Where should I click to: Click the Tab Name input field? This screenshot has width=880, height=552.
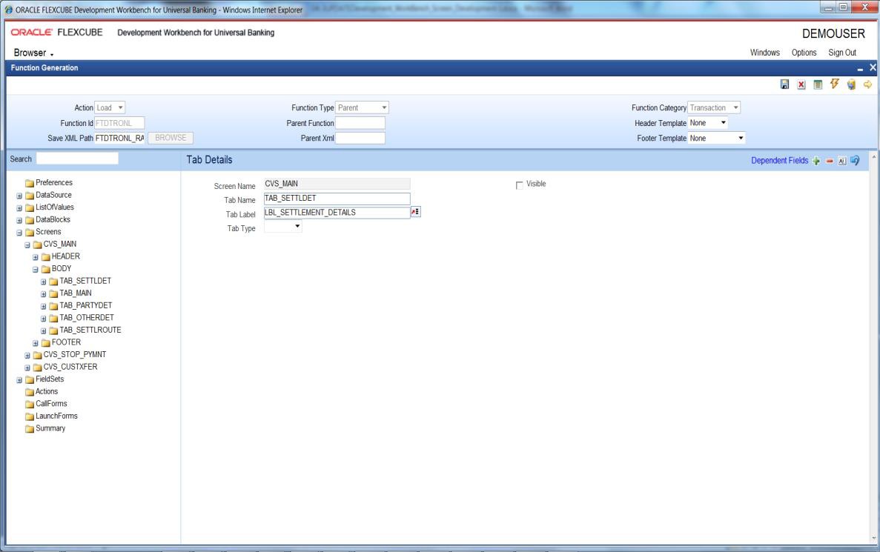337,199
